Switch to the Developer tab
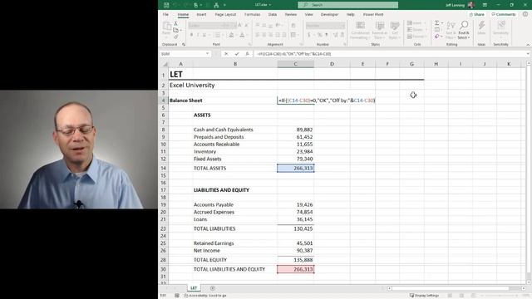The height and width of the screenshot is (299, 532). [329, 15]
